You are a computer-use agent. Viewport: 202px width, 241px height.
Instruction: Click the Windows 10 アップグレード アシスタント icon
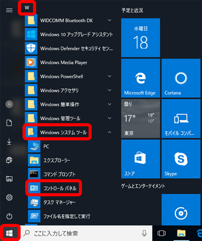pyautogui.click(x=31, y=34)
